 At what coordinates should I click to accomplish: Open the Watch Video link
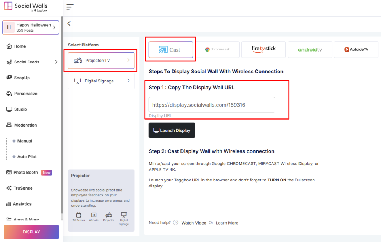pos(194,223)
